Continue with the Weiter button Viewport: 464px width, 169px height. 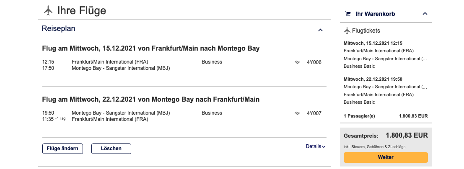point(386,157)
